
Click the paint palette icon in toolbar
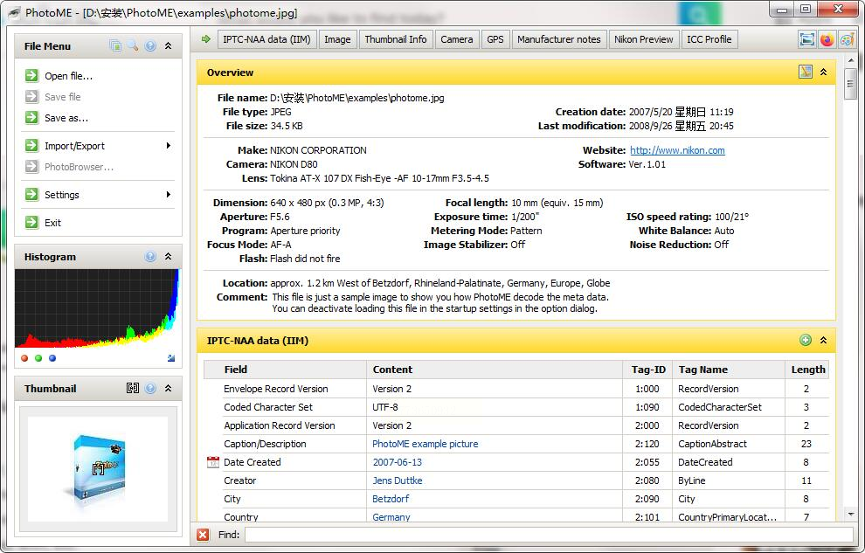847,39
